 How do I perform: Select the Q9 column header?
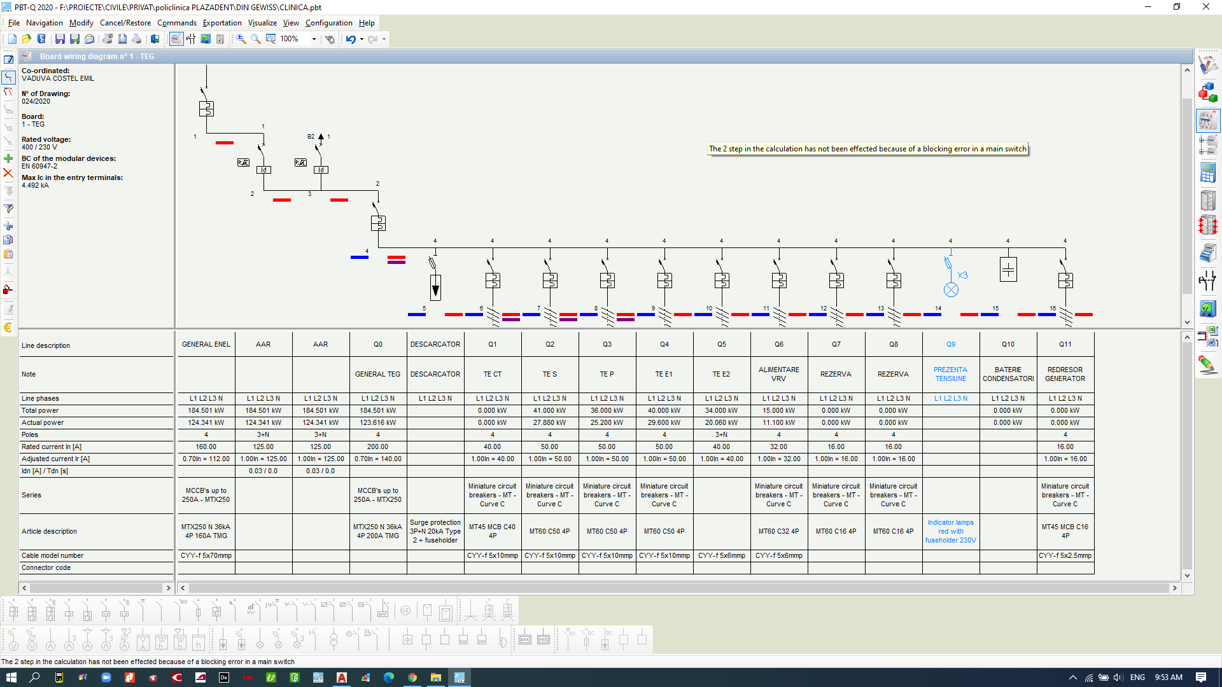951,344
